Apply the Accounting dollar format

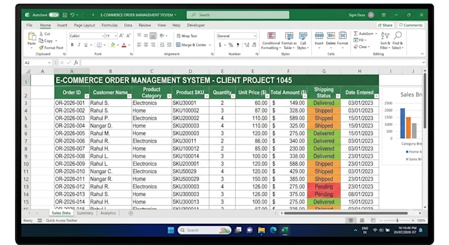click(220, 45)
